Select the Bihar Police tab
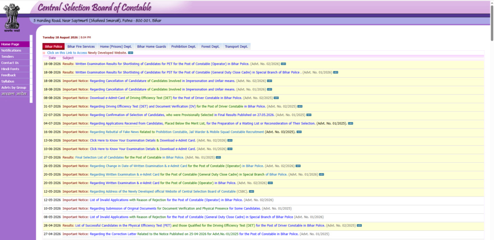The height and width of the screenshot is (240, 494). coord(54,46)
